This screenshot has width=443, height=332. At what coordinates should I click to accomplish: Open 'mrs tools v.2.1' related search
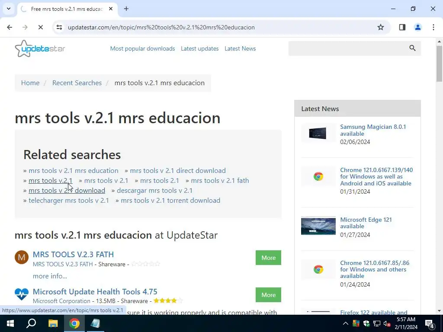pyautogui.click(x=50, y=180)
